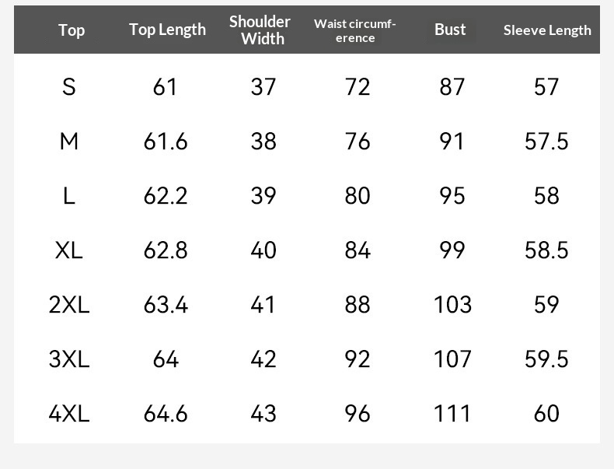Select the L size label
614x469 pixels.
coord(69,196)
